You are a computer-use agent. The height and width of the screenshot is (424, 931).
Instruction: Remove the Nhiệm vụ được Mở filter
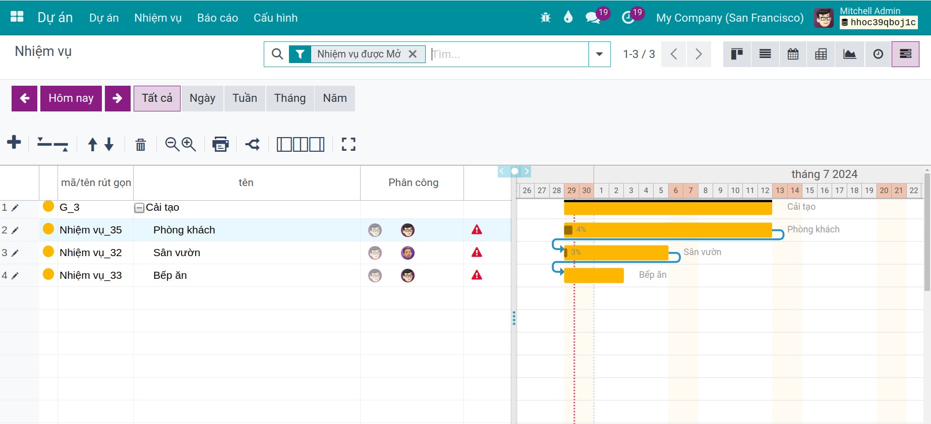tap(413, 54)
